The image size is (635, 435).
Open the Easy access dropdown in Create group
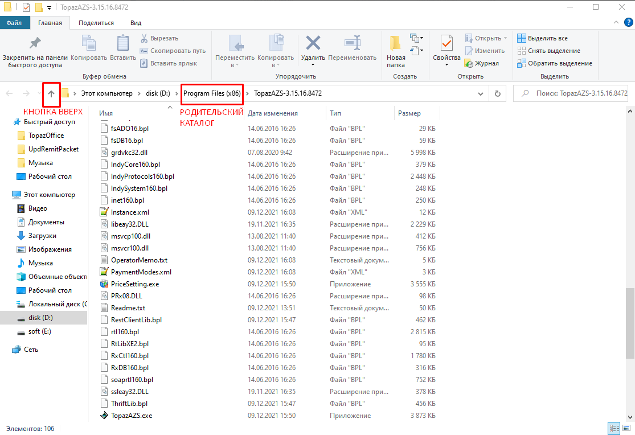coord(416,51)
